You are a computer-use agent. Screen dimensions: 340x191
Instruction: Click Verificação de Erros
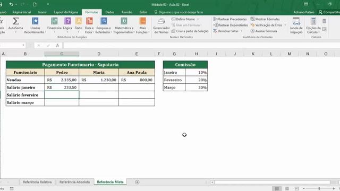click(x=267, y=25)
